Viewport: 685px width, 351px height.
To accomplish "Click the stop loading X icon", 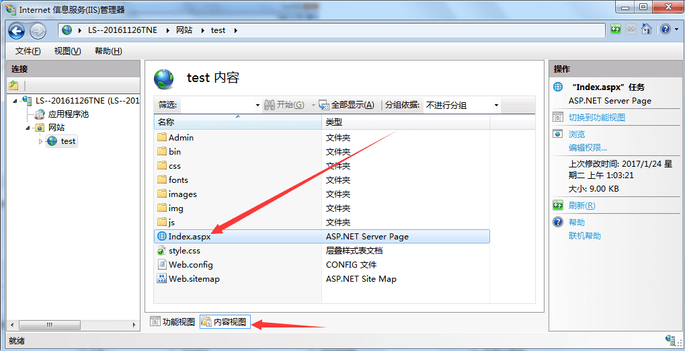I will pos(631,30).
